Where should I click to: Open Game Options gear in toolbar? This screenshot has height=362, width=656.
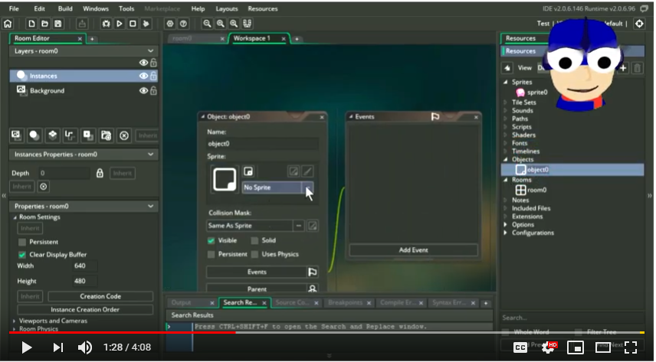coord(170,24)
